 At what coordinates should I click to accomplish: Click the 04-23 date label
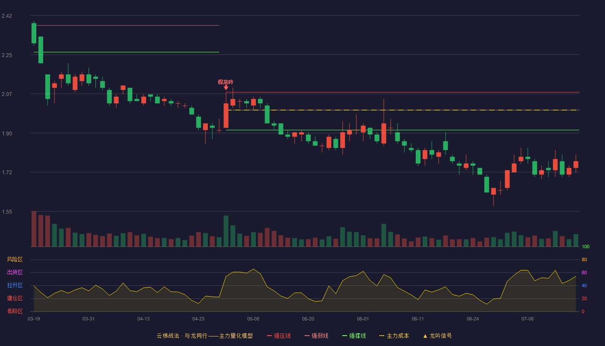[x=198, y=319]
